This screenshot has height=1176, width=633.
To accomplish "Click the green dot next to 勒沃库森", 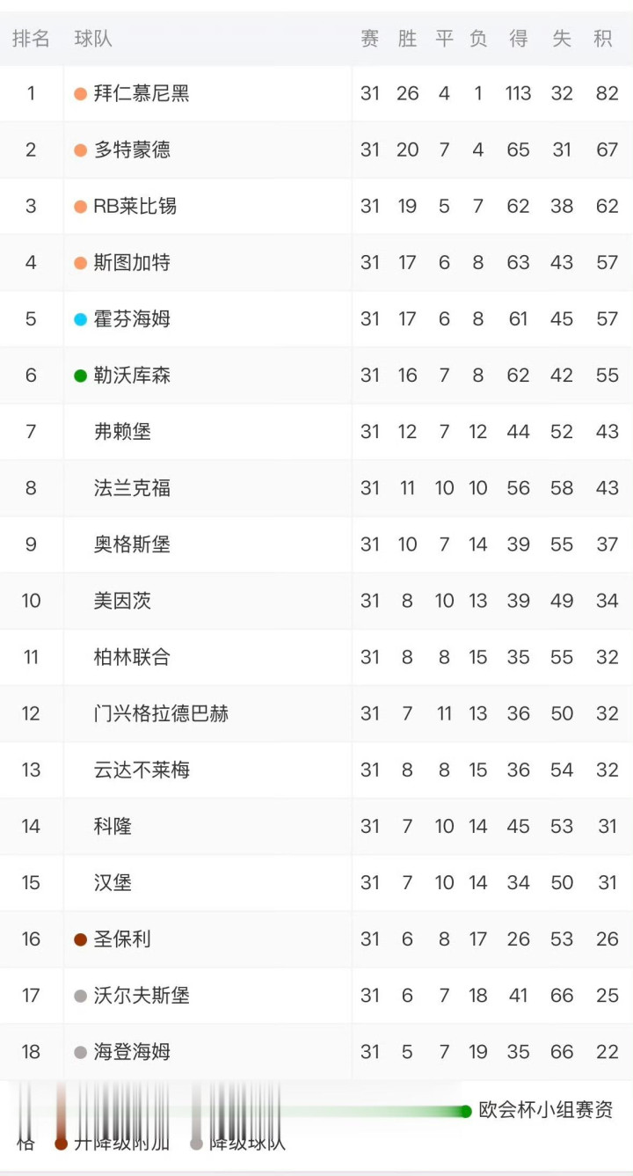I will coord(80,376).
